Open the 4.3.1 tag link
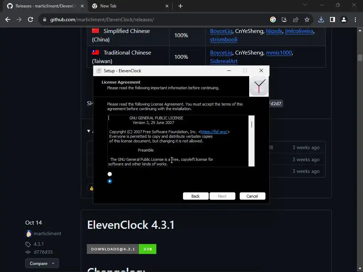Viewport: 363px width, 272px height. point(39,244)
